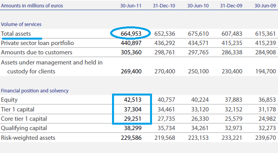
Task: Select the Qualifying capital row label
Action: coord(24,128)
